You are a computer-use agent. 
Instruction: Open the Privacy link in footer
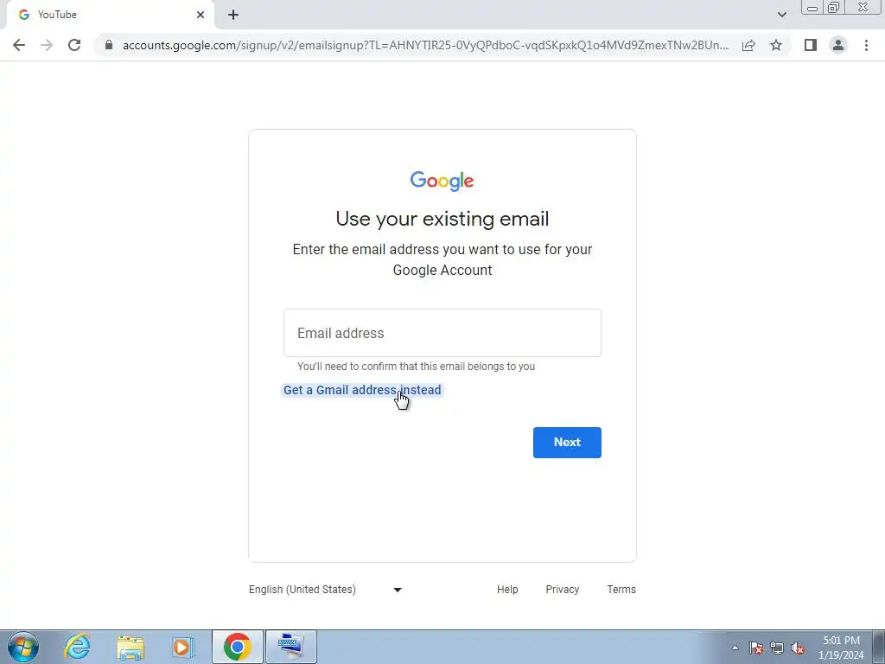562,590
